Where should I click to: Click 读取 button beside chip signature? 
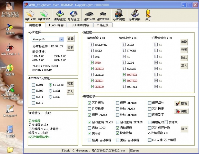tap(70, 47)
